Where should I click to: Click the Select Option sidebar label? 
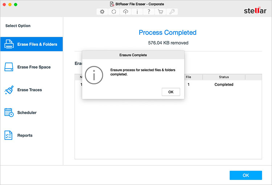click(18, 26)
